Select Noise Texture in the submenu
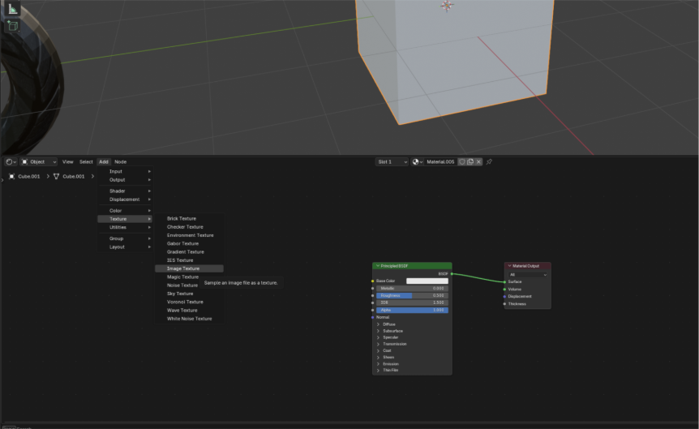The width and height of the screenshot is (699, 429). [182, 285]
